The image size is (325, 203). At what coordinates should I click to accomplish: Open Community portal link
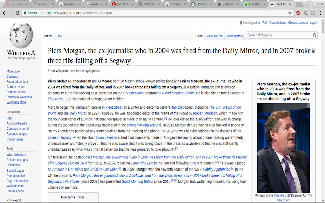[x=18, y=128]
